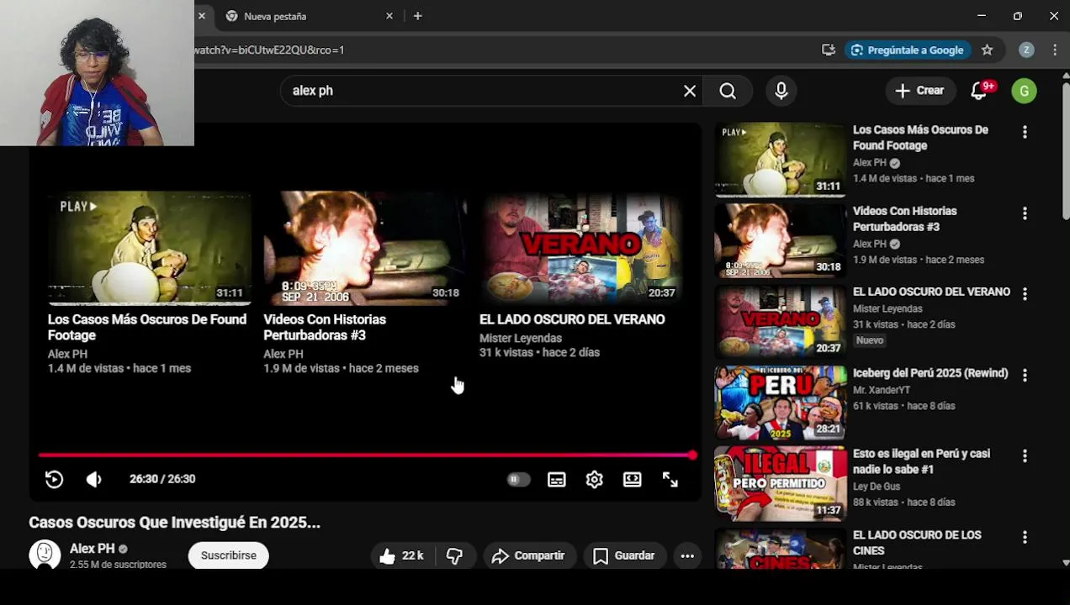Click Pregúntale a Google button
The image size is (1070, 605).
[908, 50]
